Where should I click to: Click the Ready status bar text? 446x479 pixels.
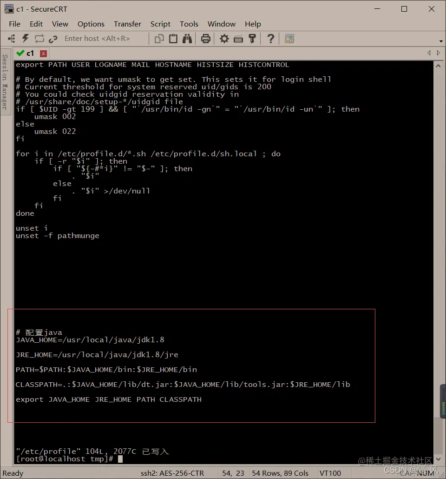tap(13, 473)
